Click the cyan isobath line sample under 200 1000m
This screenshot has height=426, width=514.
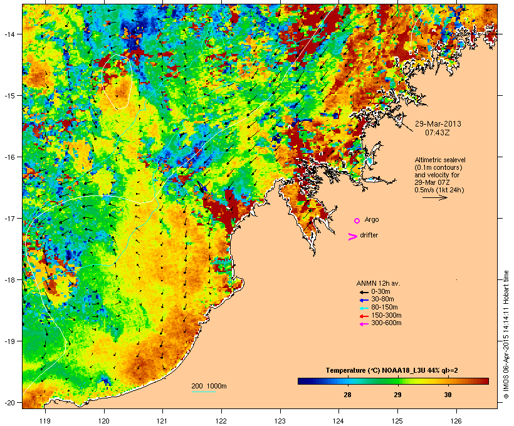coord(203,392)
